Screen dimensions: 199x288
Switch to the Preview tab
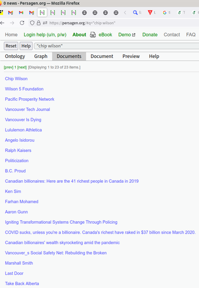coord(131,56)
